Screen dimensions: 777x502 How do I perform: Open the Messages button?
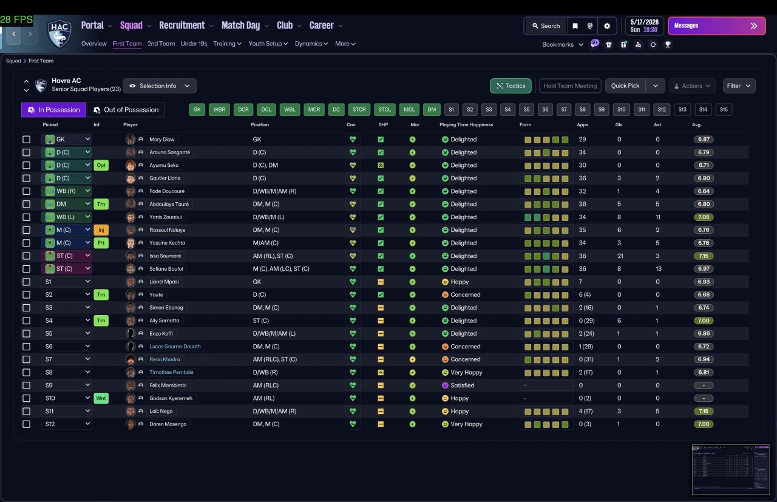[717, 26]
